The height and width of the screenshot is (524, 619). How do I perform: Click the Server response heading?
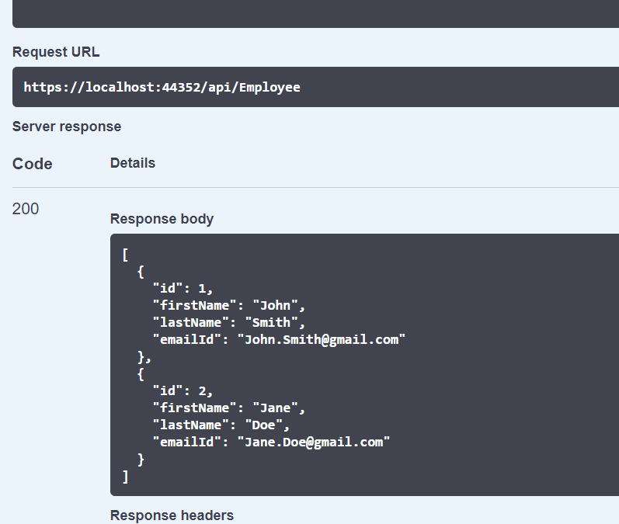(x=67, y=127)
